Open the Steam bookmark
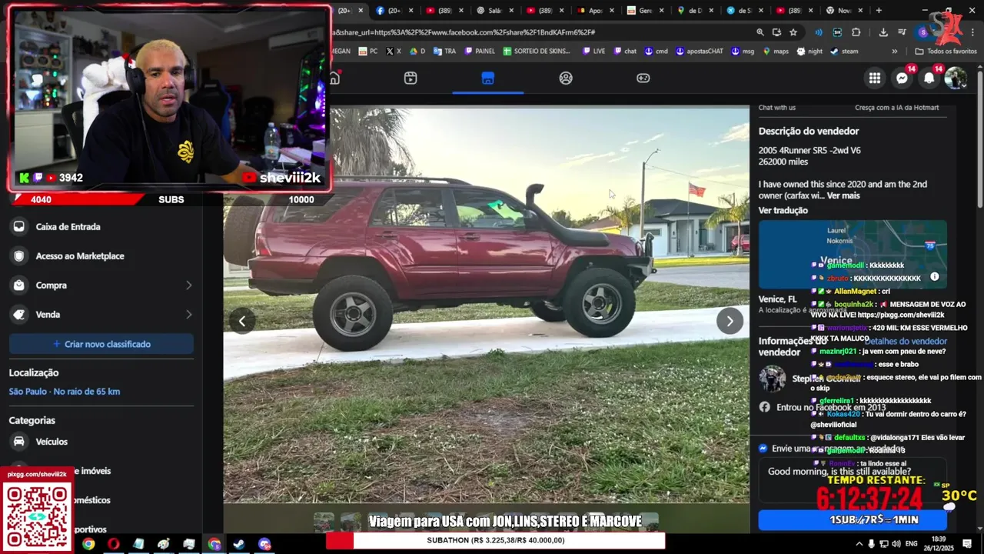This screenshot has width=984, height=554. 844,52
